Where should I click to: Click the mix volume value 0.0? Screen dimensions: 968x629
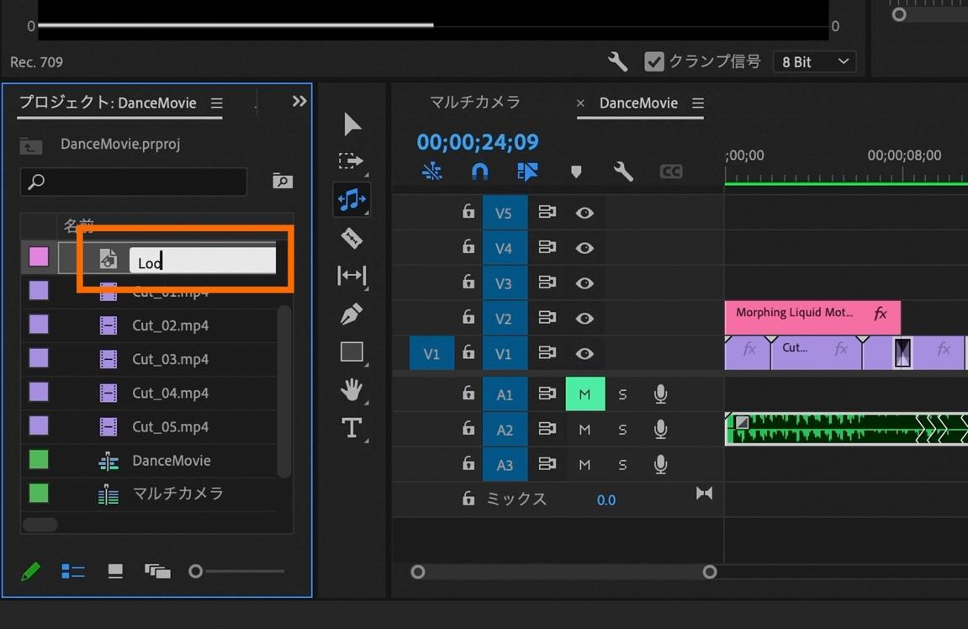coord(606,500)
